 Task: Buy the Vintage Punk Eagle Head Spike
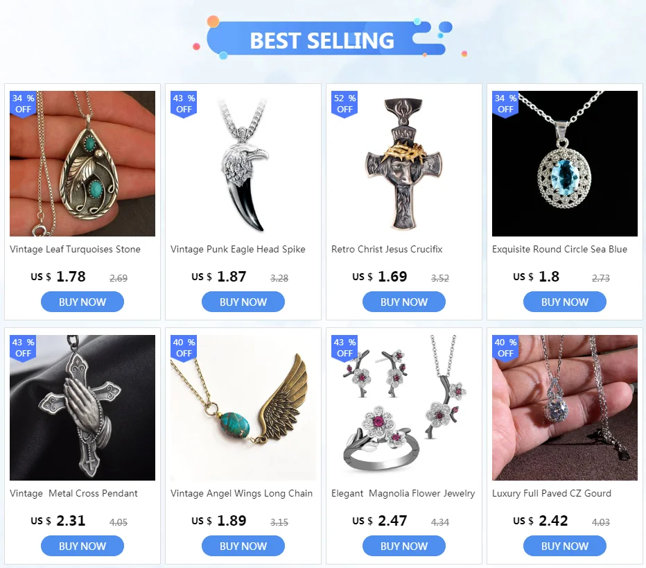(243, 302)
